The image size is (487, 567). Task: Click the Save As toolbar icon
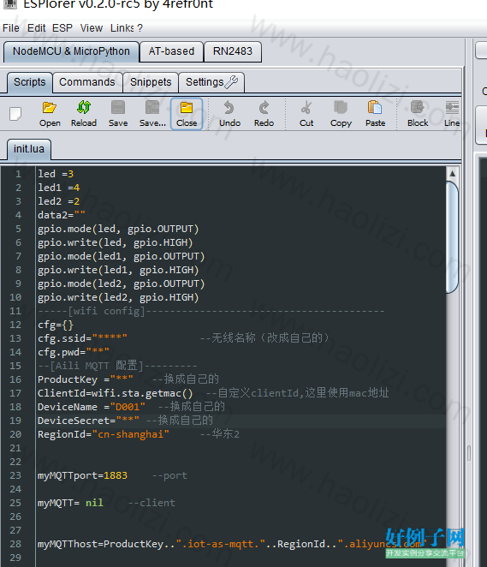[x=152, y=114]
